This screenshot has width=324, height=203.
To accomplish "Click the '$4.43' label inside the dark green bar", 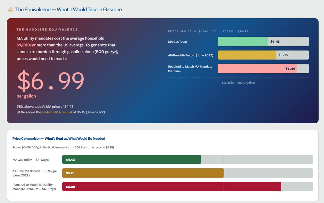I will click(70, 159).
